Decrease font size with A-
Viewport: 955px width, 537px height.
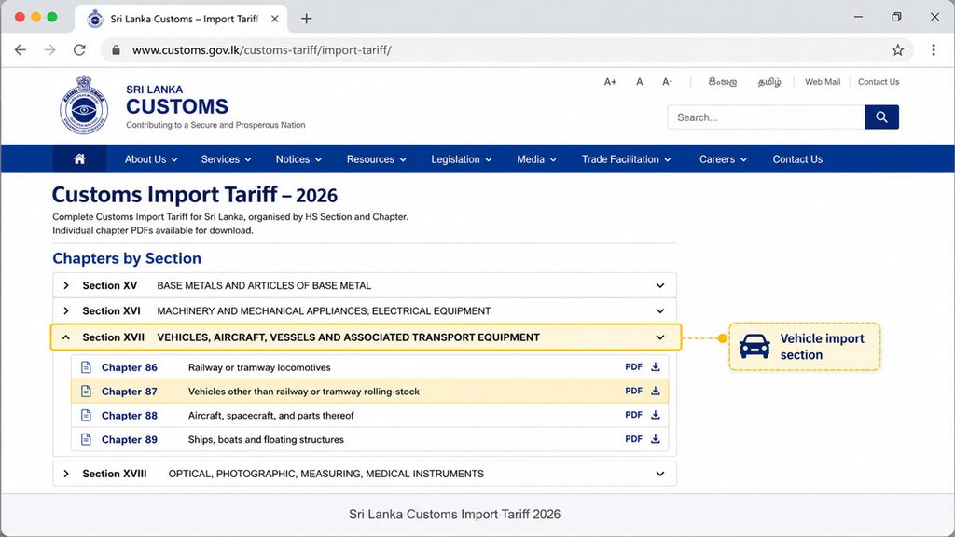tap(667, 82)
